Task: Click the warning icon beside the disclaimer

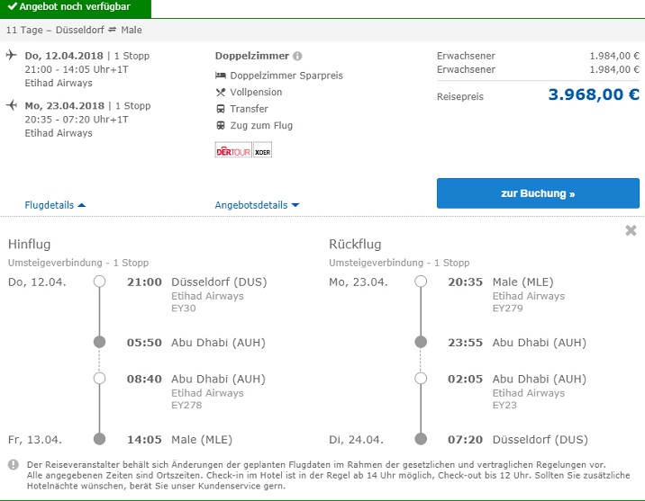Action: click(14, 465)
